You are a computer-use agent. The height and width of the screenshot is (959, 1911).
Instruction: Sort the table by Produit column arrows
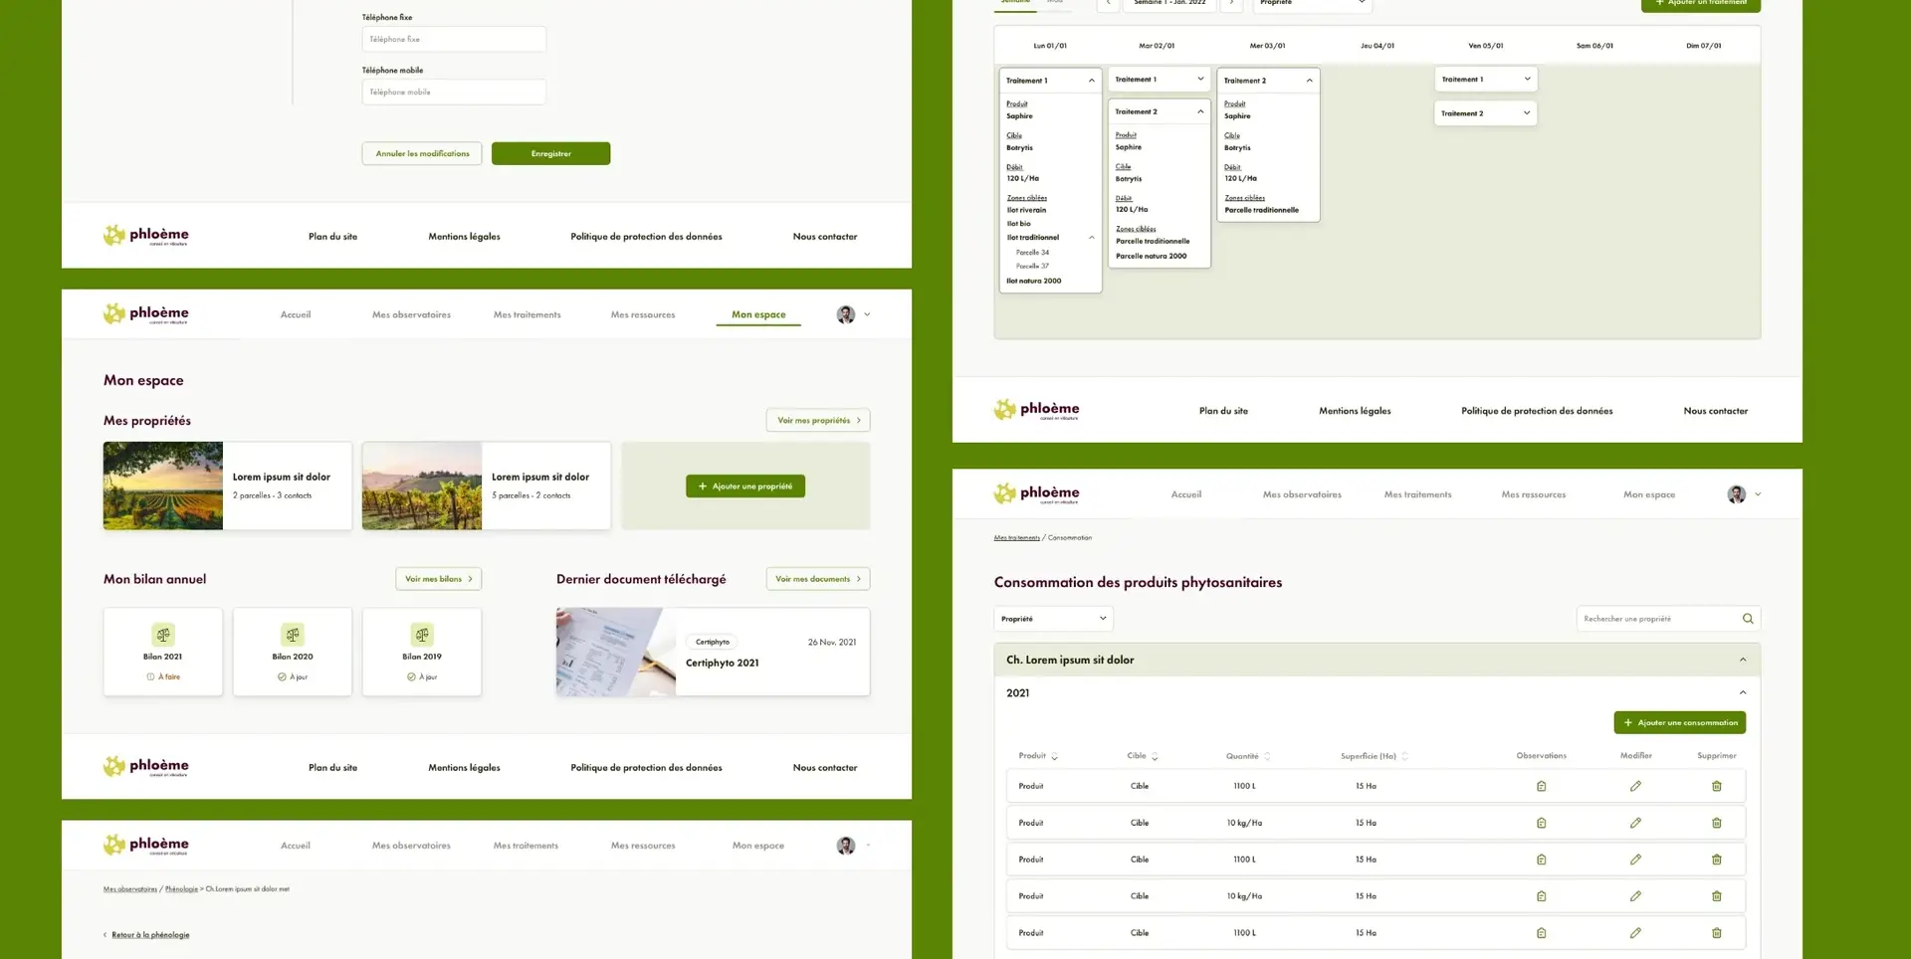pyautogui.click(x=1054, y=757)
